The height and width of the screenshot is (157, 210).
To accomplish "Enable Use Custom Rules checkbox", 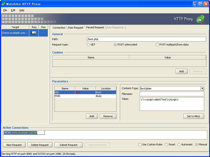I will click(140, 145).
